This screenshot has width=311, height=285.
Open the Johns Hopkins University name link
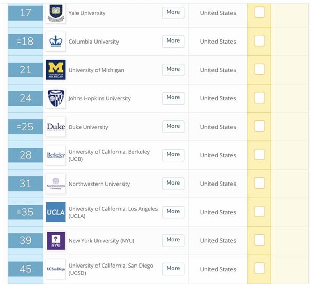point(100,98)
